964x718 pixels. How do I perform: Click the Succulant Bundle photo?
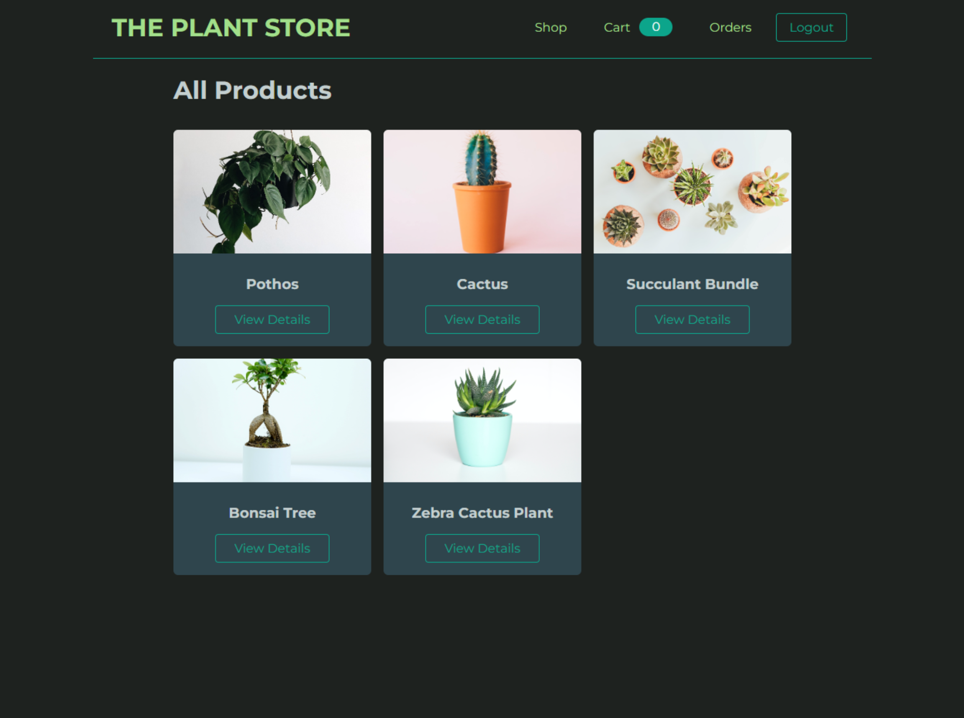(692, 192)
